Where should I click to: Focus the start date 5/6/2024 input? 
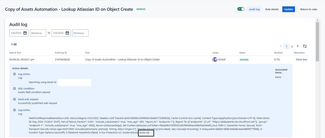tap(16, 33)
